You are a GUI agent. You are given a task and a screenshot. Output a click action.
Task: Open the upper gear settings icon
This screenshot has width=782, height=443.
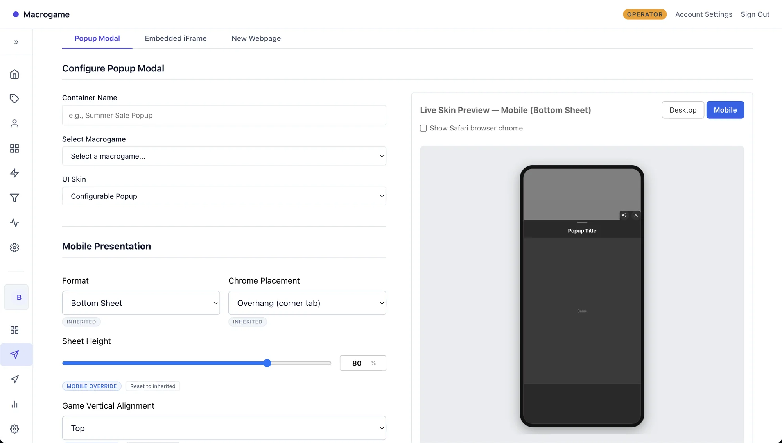click(14, 248)
